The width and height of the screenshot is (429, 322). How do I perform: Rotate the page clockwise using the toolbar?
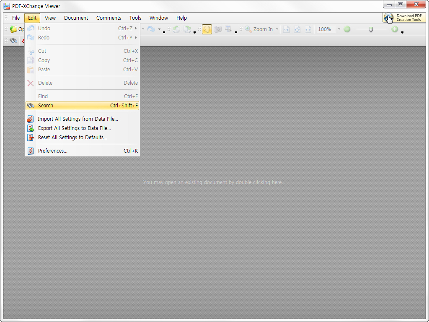click(x=187, y=29)
